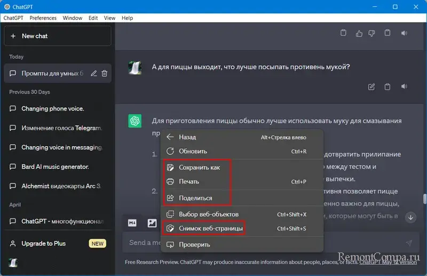The width and height of the screenshot is (427, 276).
Task: Start a conversation with New chat
Action: (x=58, y=36)
